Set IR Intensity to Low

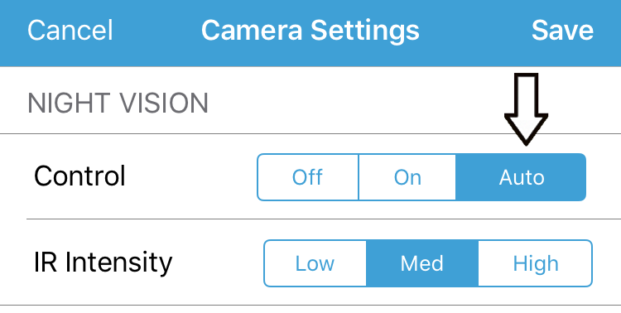[x=315, y=263]
